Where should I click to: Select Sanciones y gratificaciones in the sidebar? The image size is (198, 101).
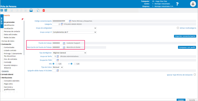tap(9, 88)
